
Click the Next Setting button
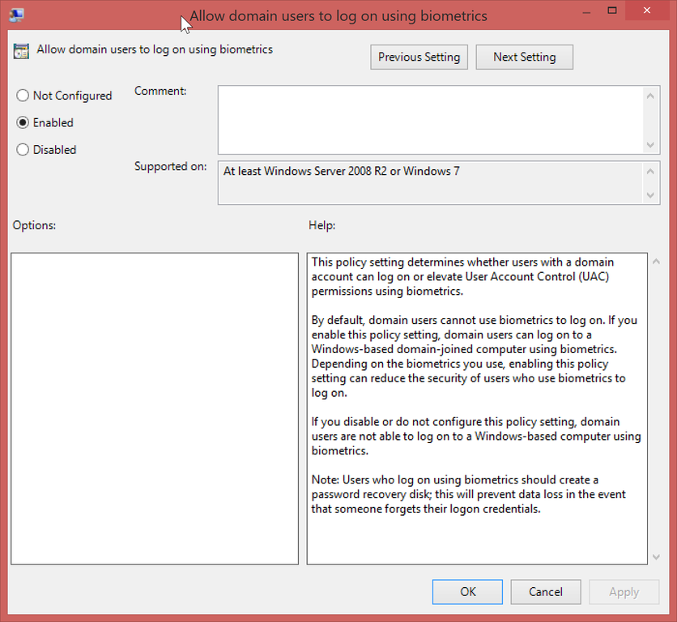point(524,57)
